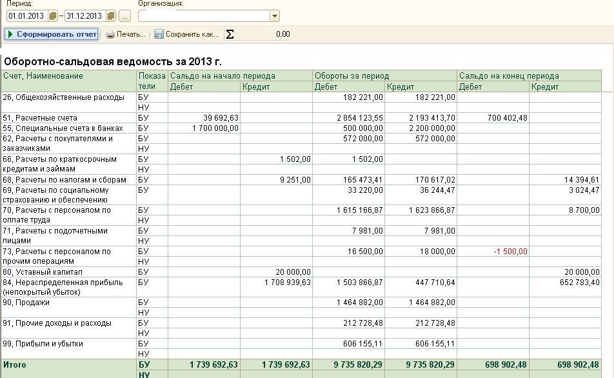Click the negative -1 500,00 balance cell
The height and width of the screenshot is (378, 614).
coord(510,252)
